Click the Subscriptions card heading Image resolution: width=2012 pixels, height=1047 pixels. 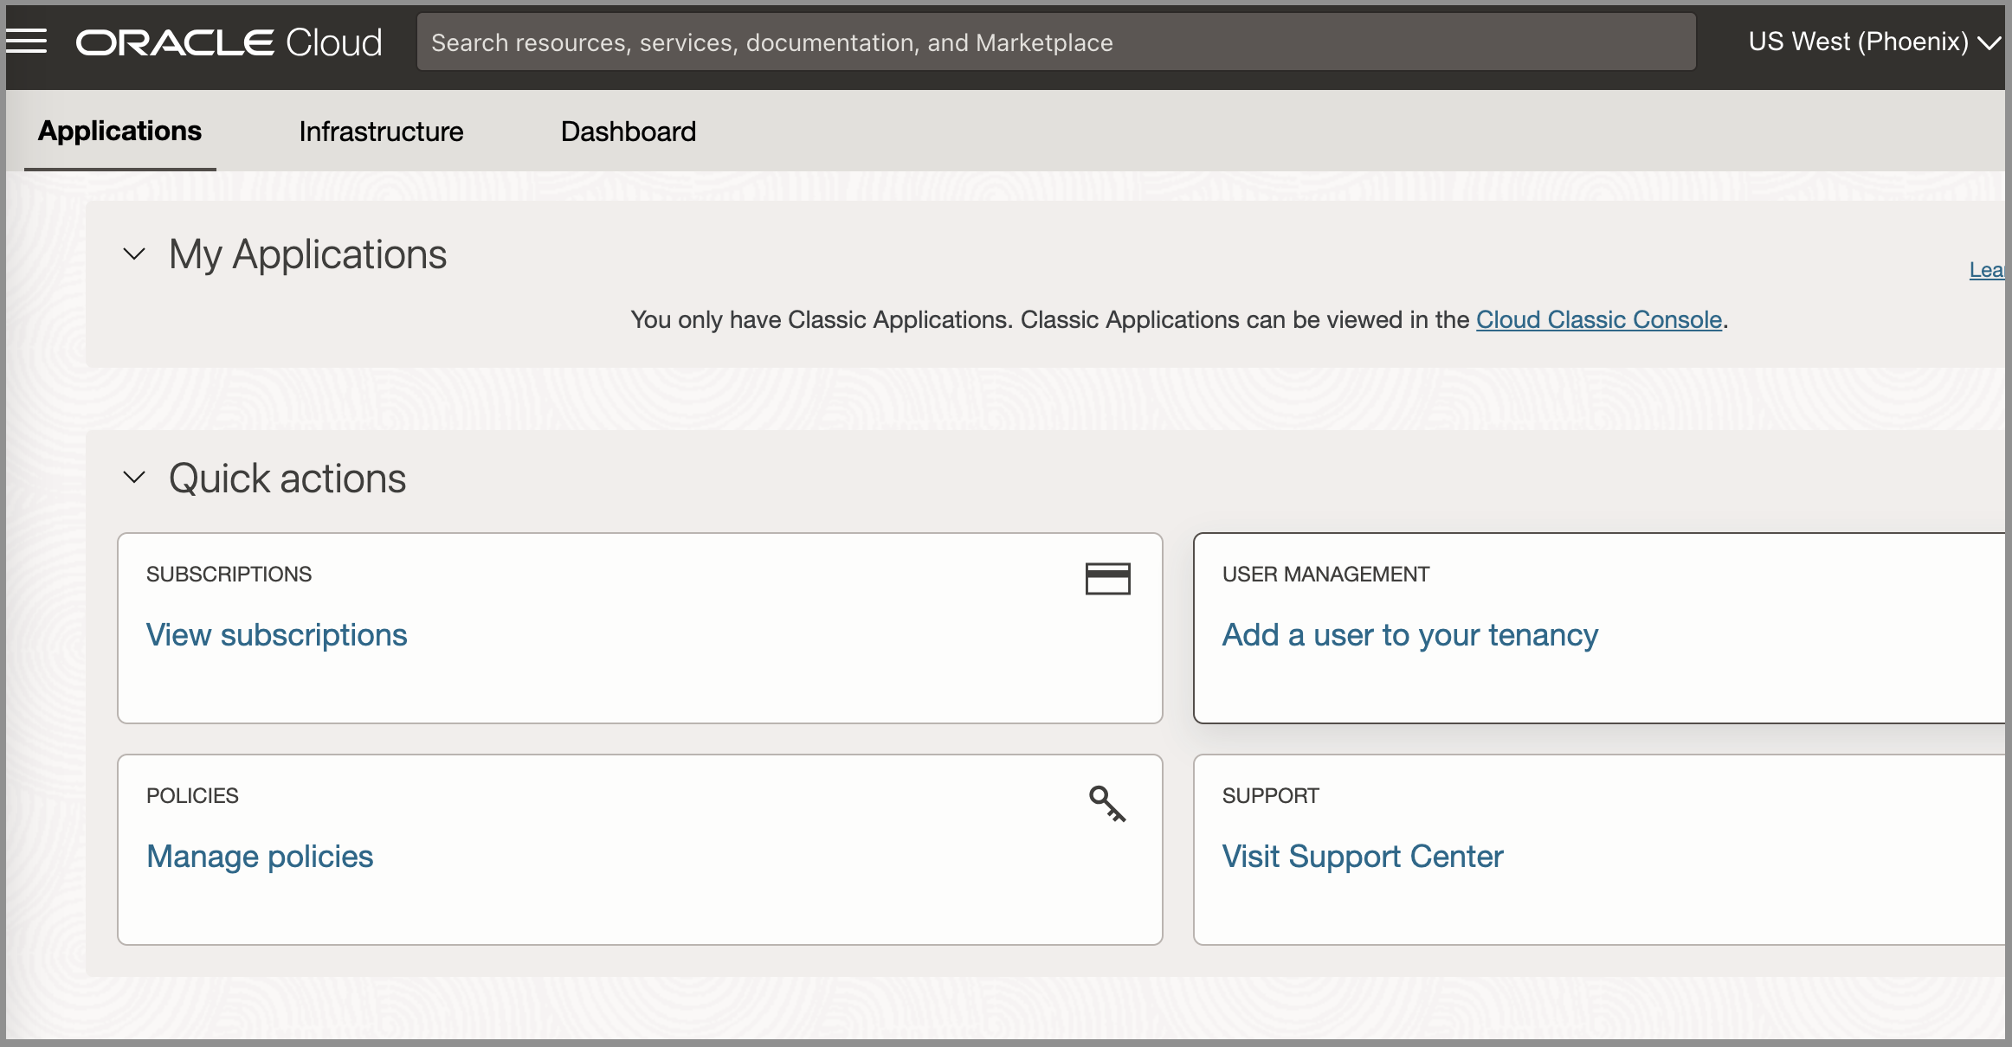coord(229,575)
